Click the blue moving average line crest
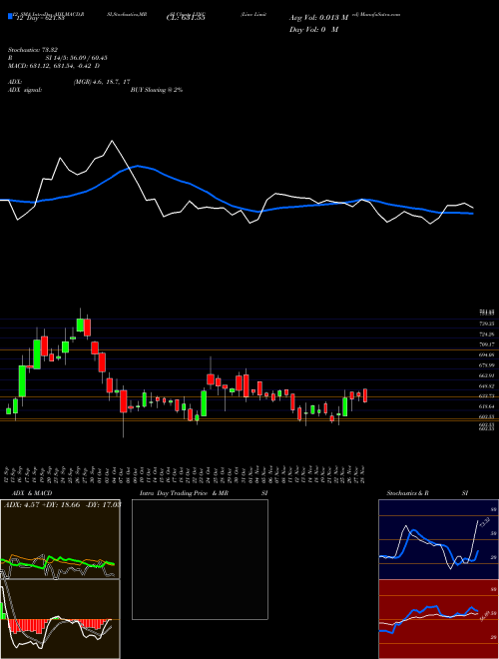Screen dimensions: 499x659 tap(137, 167)
